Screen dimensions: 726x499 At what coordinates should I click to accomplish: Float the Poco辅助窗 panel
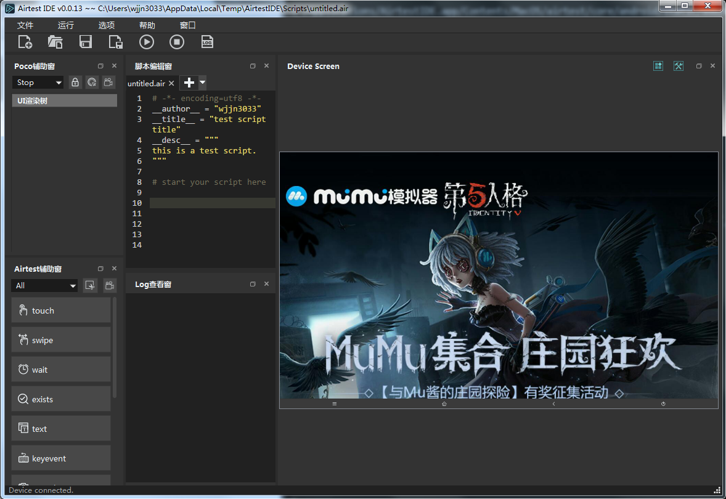(100, 66)
